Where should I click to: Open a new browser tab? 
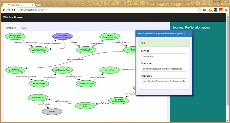pos(39,5)
